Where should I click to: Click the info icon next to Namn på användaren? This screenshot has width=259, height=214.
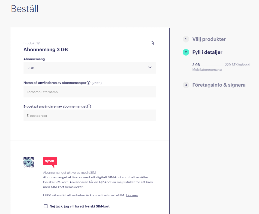[x=89, y=83]
